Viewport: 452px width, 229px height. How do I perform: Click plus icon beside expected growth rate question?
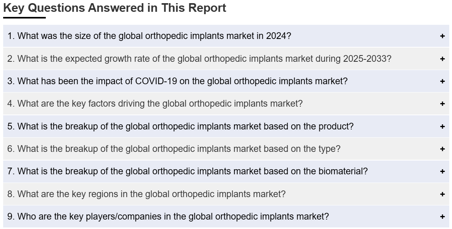tap(442, 59)
